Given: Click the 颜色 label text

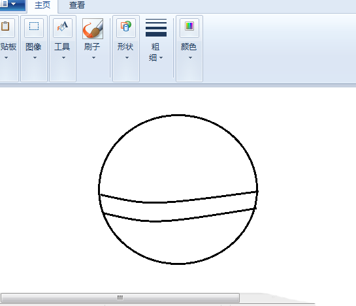Looking at the screenshot, I should click(188, 47).
